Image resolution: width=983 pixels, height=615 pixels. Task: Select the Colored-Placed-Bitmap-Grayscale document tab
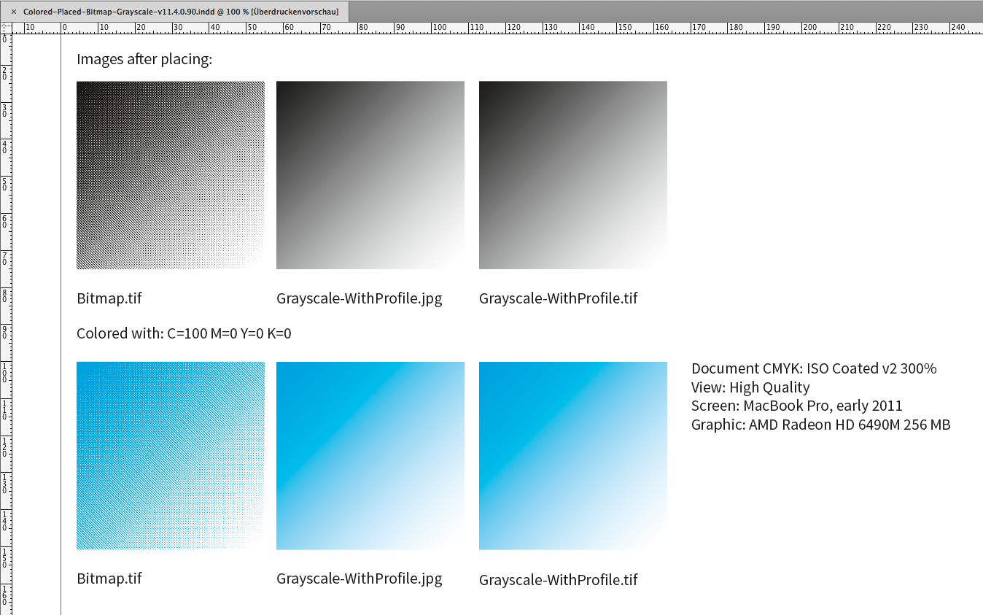coord(174,12)
